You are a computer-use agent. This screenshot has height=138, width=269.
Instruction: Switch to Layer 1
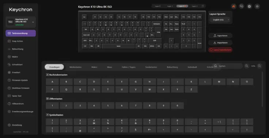[x=170, y=6]
